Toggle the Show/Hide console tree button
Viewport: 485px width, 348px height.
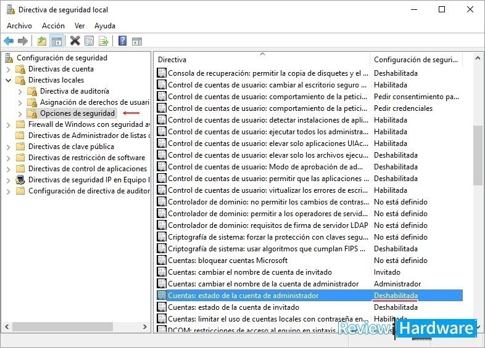(57, 41)
